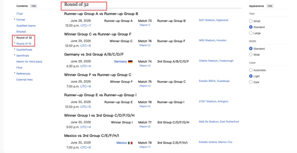The width and height of the screenshot is (297, 153).
Task: Click Match 73 text
Action: [x=145, y=21]
